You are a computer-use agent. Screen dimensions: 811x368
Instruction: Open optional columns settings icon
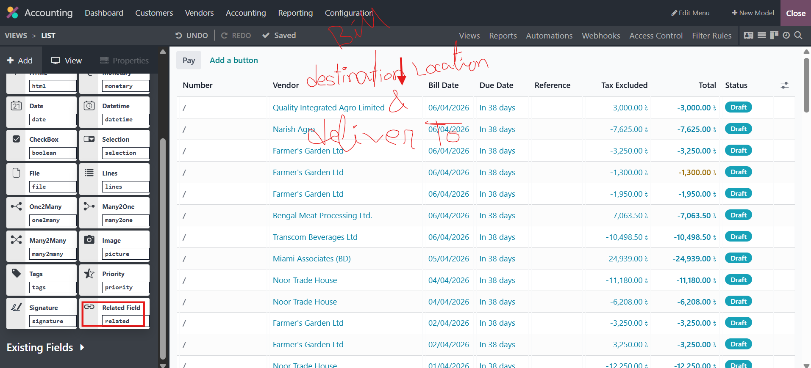785,85
